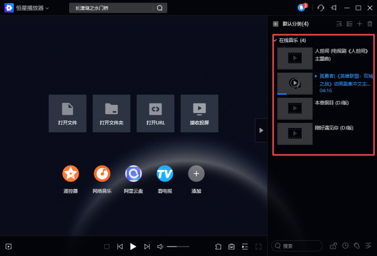Screen dimensions: 377x256
Task: Focus the playlist 搜索 input field
Action: tap(297, 246)
